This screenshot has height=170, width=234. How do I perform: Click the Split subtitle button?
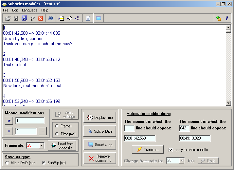pos(100,131)
